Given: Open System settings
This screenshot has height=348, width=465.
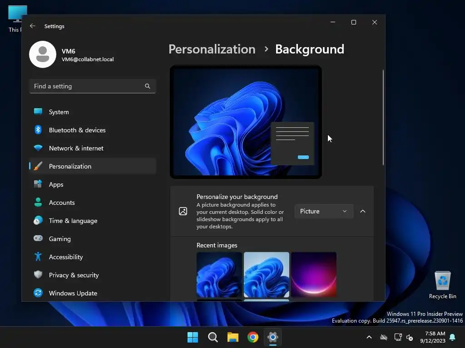Looking at the screenshot, I should [93, 112].
